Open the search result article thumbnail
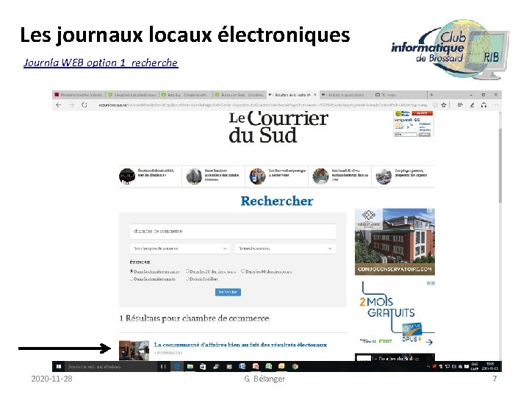529x397 pixels. point(134,351)
